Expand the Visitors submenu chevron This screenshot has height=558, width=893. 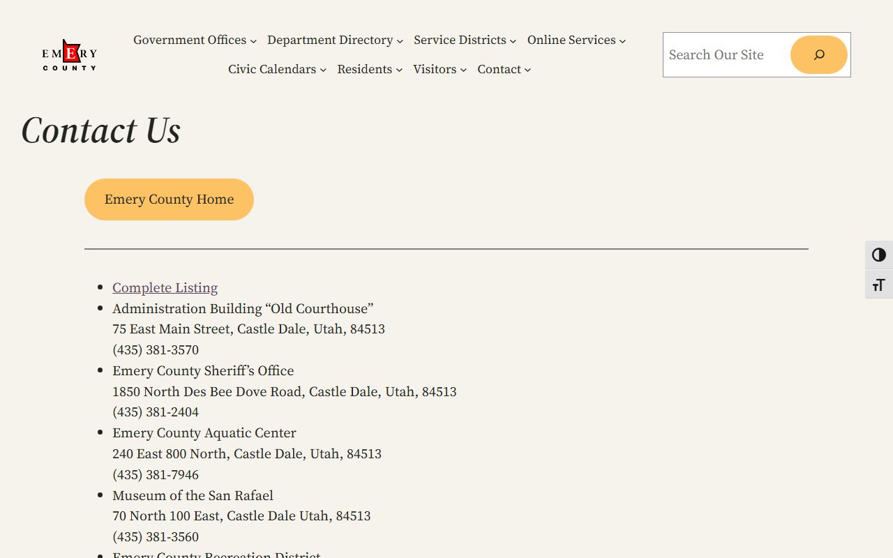pyautogui.click(x=463, y=70)
